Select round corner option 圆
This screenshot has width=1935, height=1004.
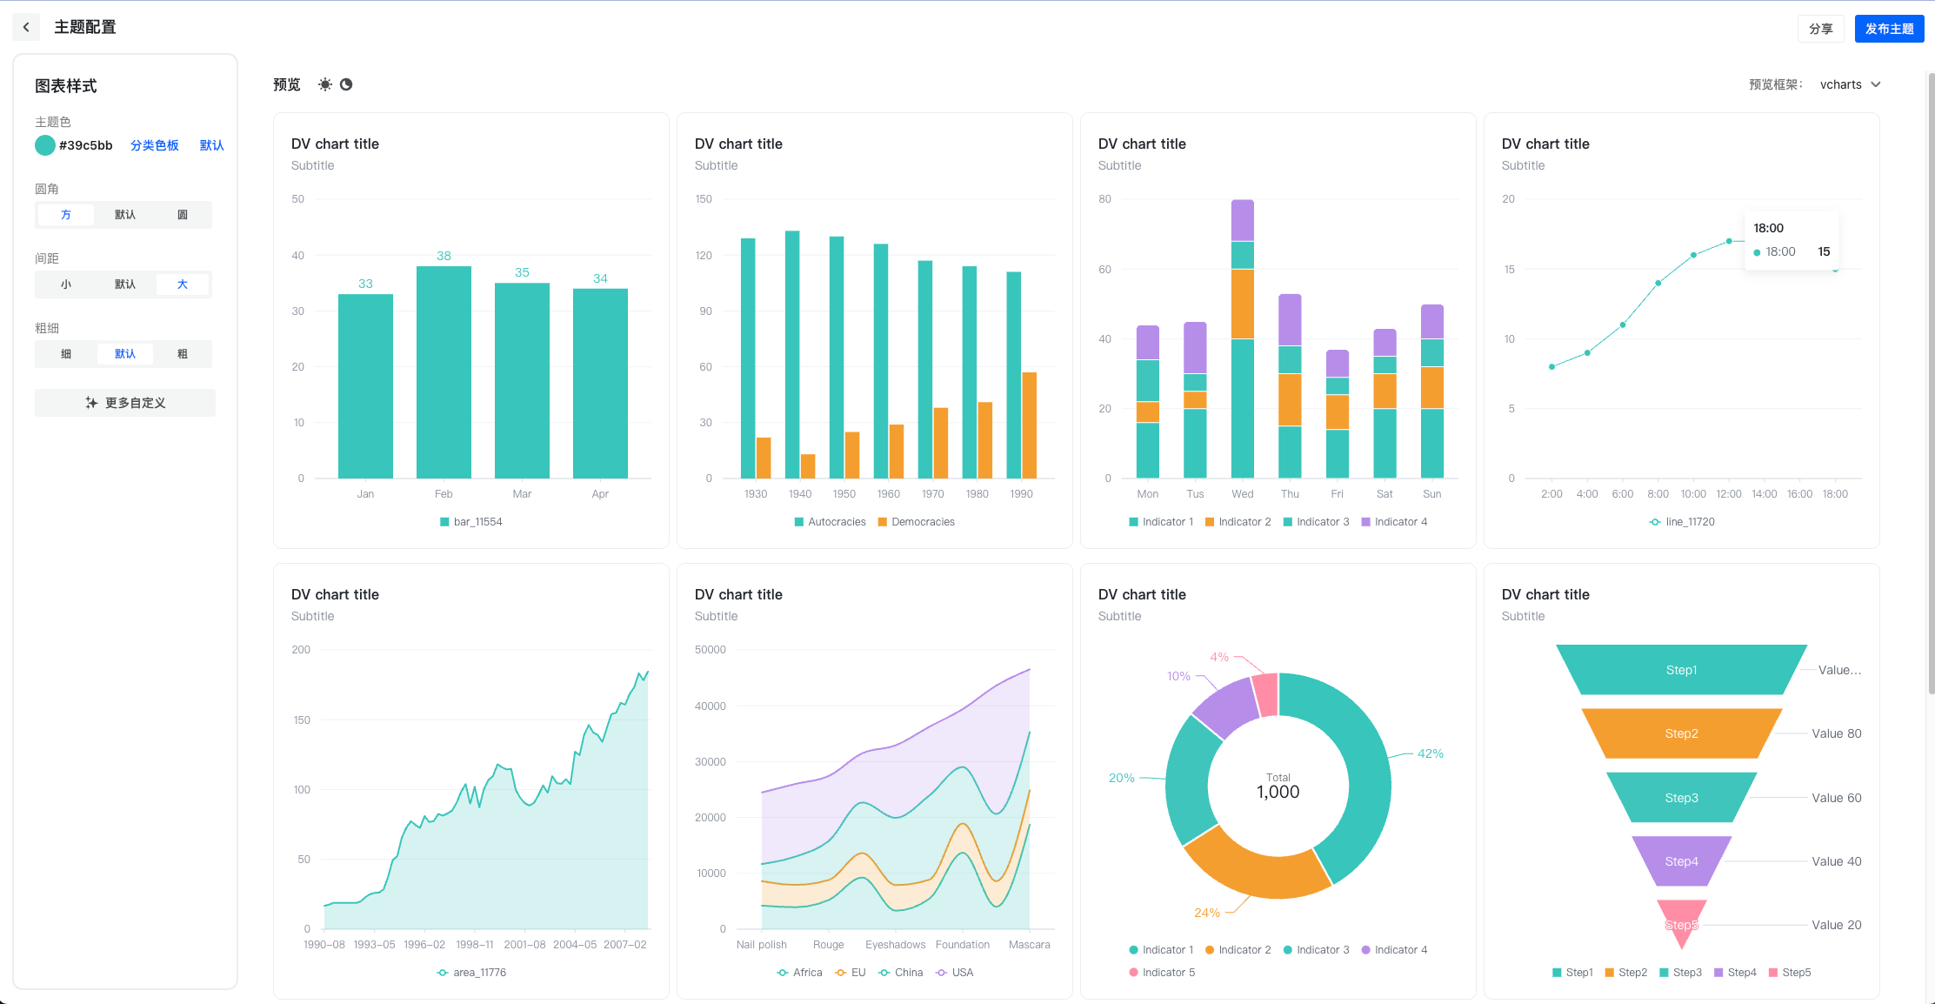click(183, 215)
